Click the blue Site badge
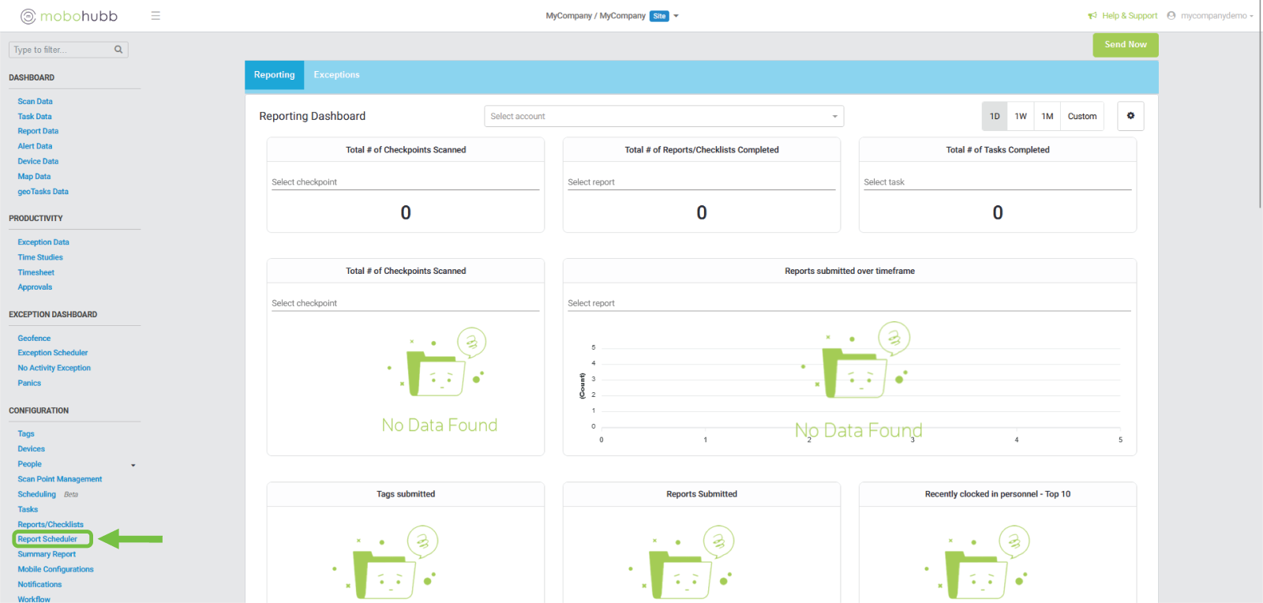 (x=659, y=16)
